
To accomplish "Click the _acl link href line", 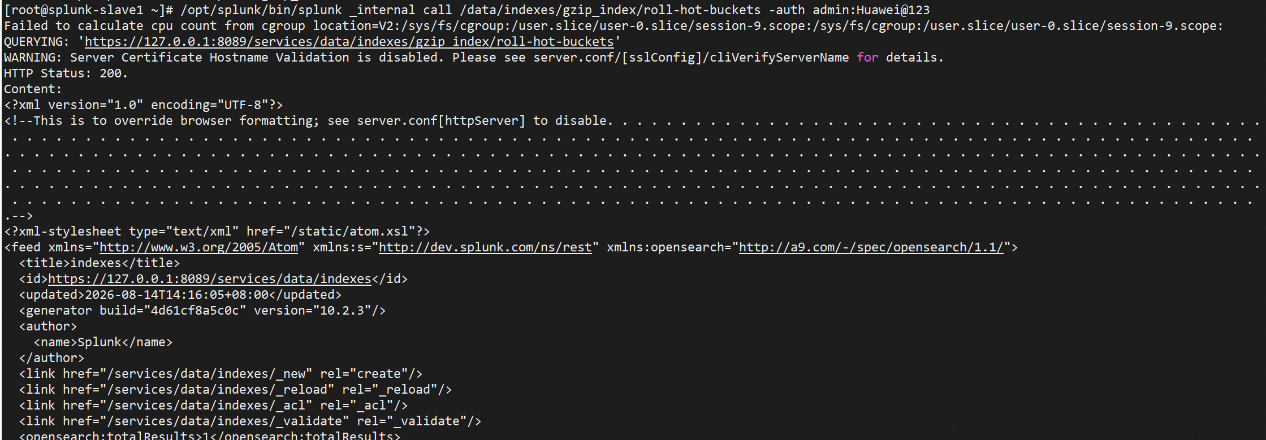I will click(214, 406).
